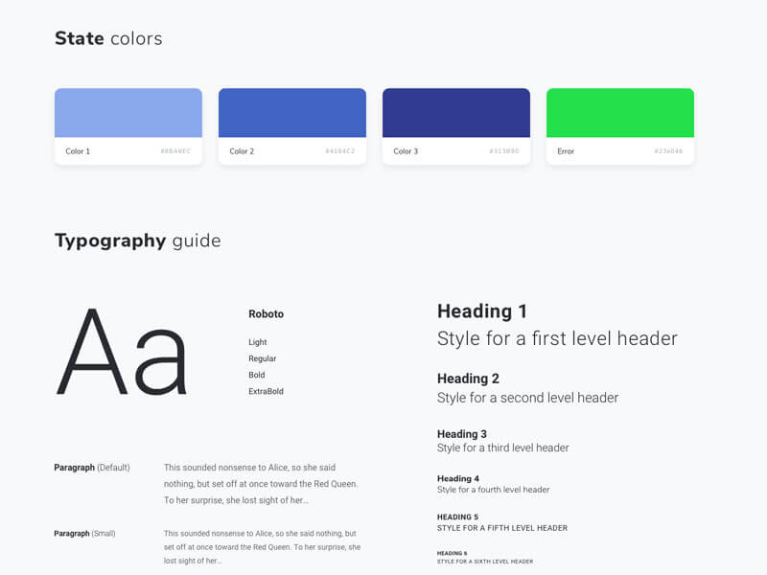Screen dimensions: 767x575
Task: Click the Color 1 hex code label
Action: click(x=175, y=151)
